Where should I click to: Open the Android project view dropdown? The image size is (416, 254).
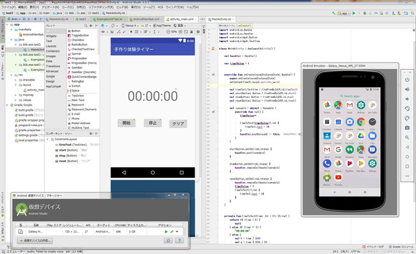14,19
